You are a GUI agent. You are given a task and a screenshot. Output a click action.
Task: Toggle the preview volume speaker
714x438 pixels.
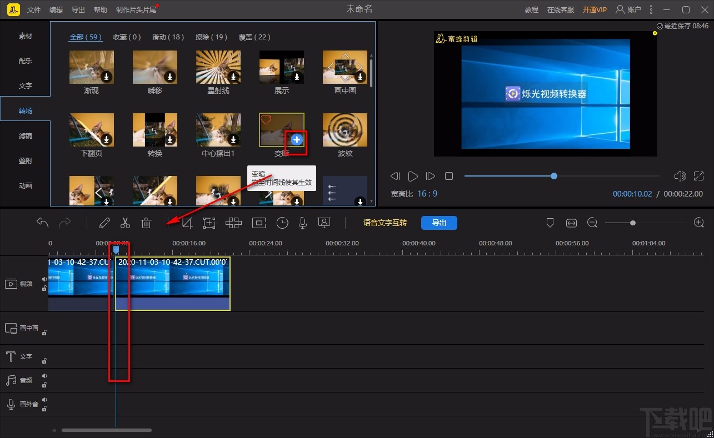pos(680,176)
